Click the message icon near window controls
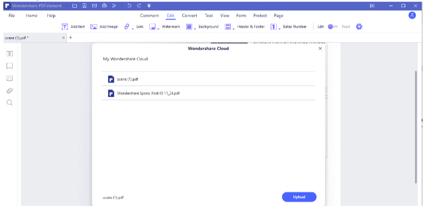 tap(372, 5)
